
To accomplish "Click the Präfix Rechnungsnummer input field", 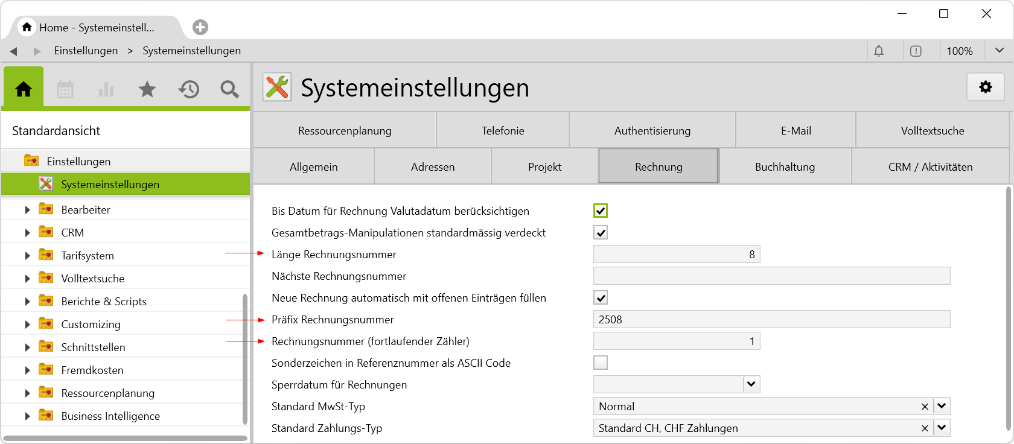I will point(771,320).
